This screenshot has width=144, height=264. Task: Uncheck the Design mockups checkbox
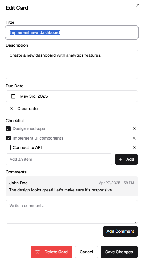coord(8,129)
